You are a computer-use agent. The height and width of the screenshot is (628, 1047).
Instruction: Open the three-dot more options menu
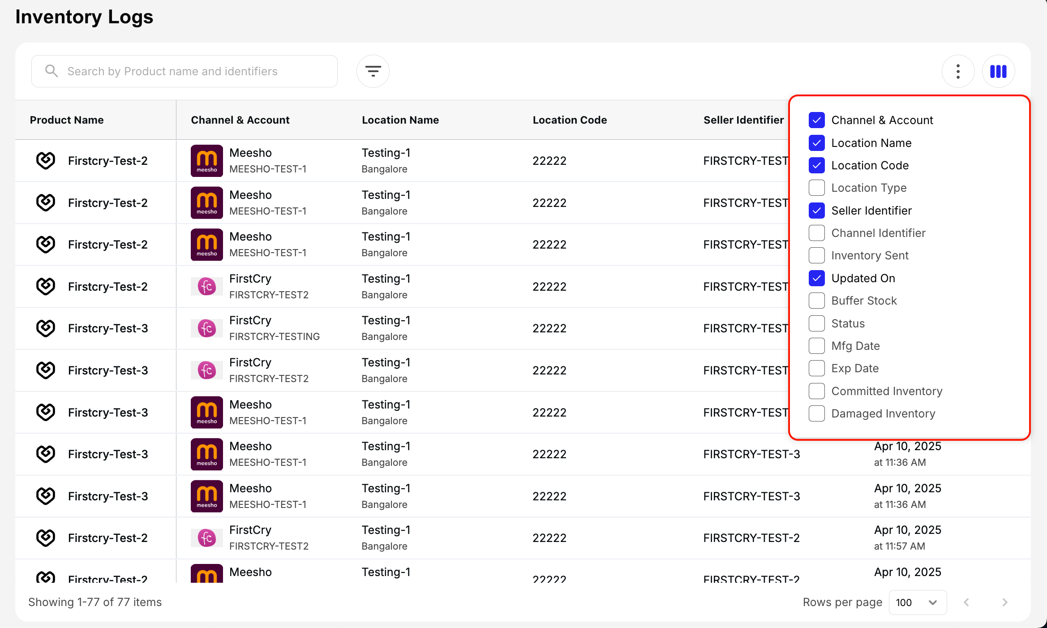tap(958, 71)
